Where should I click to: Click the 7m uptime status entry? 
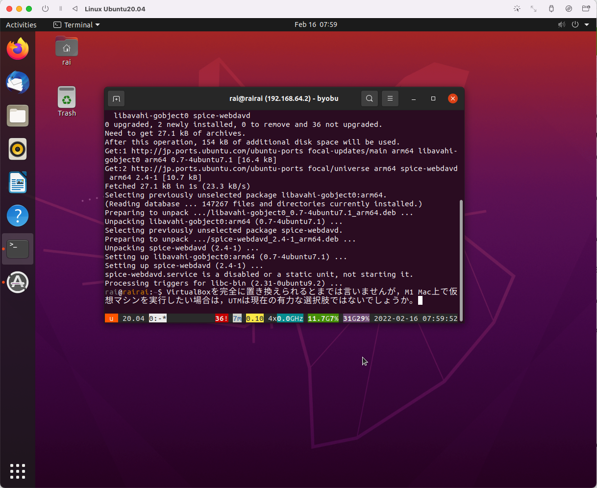pyautogui.click(x=237, y=318)
